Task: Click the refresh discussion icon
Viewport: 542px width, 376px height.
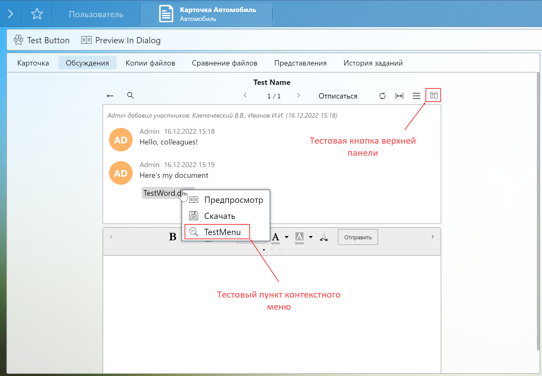Action: (x=382, y=96)
